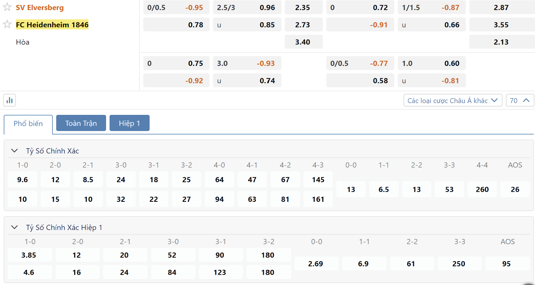Pick correct score 4-0 away odds 94
The image size is (535, 285).
(x=219, y=199)
